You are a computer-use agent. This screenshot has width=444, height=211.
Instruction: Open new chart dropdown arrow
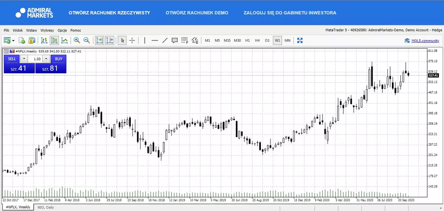coord(13,41)
